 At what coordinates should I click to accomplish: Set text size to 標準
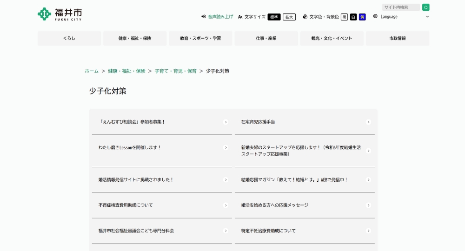[274, 17]
